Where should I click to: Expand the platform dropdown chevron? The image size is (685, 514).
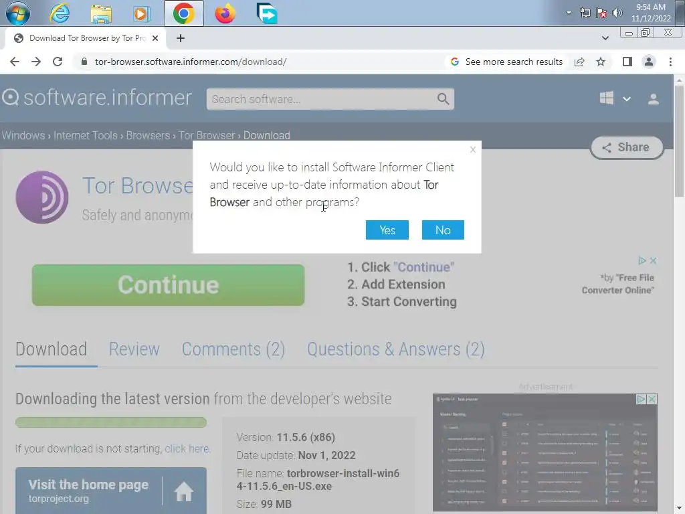(x=626, y=99)
